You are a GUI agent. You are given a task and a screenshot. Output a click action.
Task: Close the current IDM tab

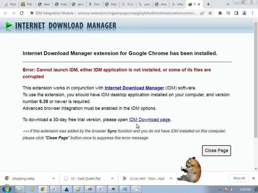pos(199,5)
